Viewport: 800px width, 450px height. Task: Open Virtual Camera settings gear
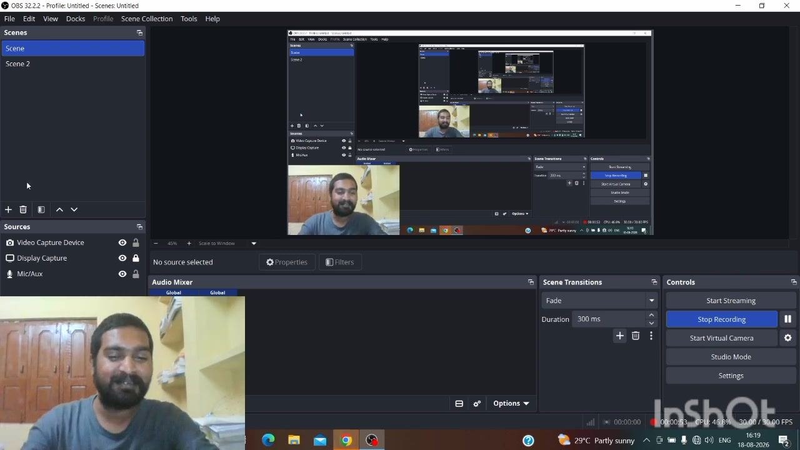pos(787,338)
